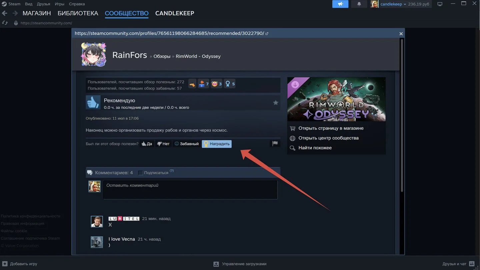Image resolution: width=480 pixels, height=270 pixels.
Task: Open Соглашение подписчика Steam footer link
Action: 30,238
